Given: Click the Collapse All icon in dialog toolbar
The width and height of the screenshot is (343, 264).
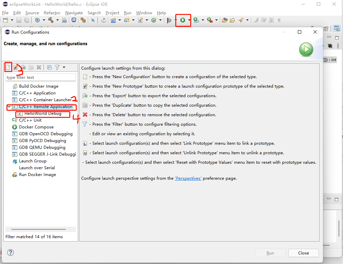Looking at the screenshot, I should (50, 67).
